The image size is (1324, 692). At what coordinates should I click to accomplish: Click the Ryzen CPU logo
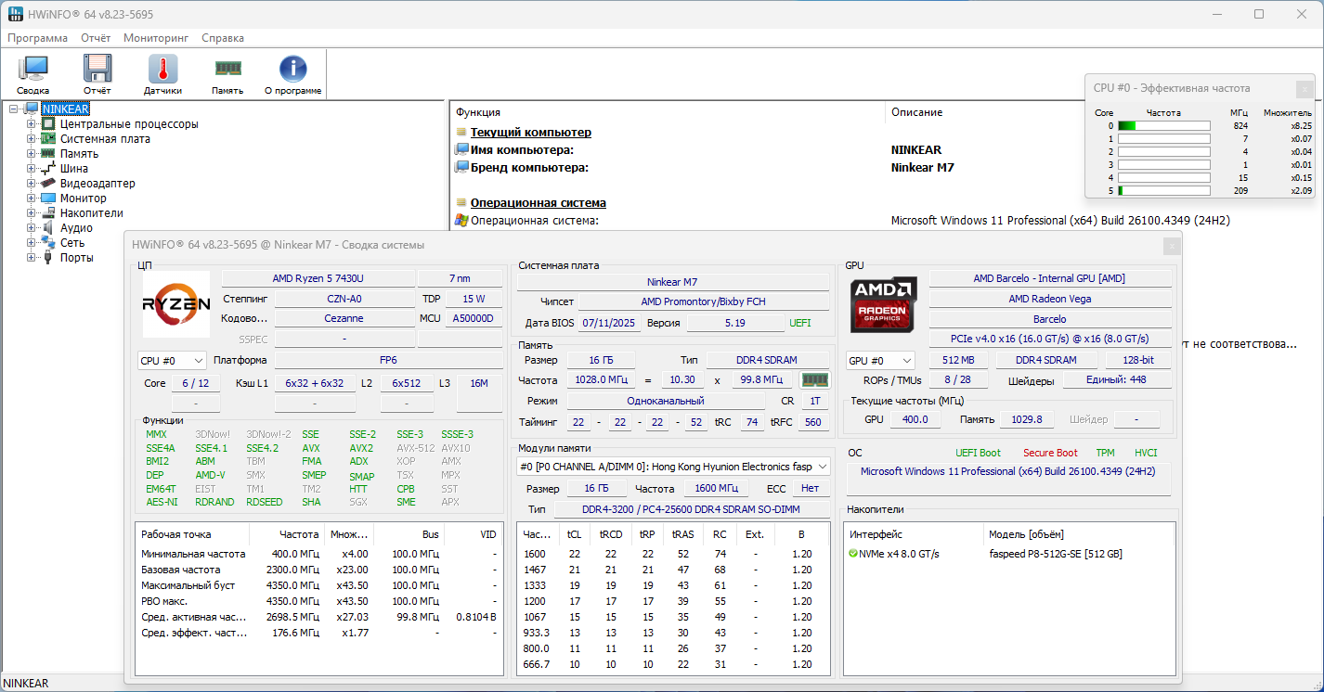pos(175,304)
